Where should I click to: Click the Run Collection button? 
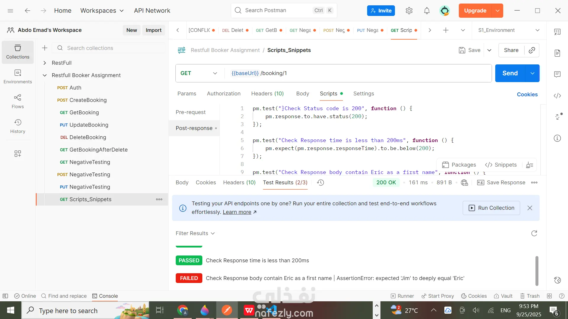pyautogui.click(x=491, y=208)
